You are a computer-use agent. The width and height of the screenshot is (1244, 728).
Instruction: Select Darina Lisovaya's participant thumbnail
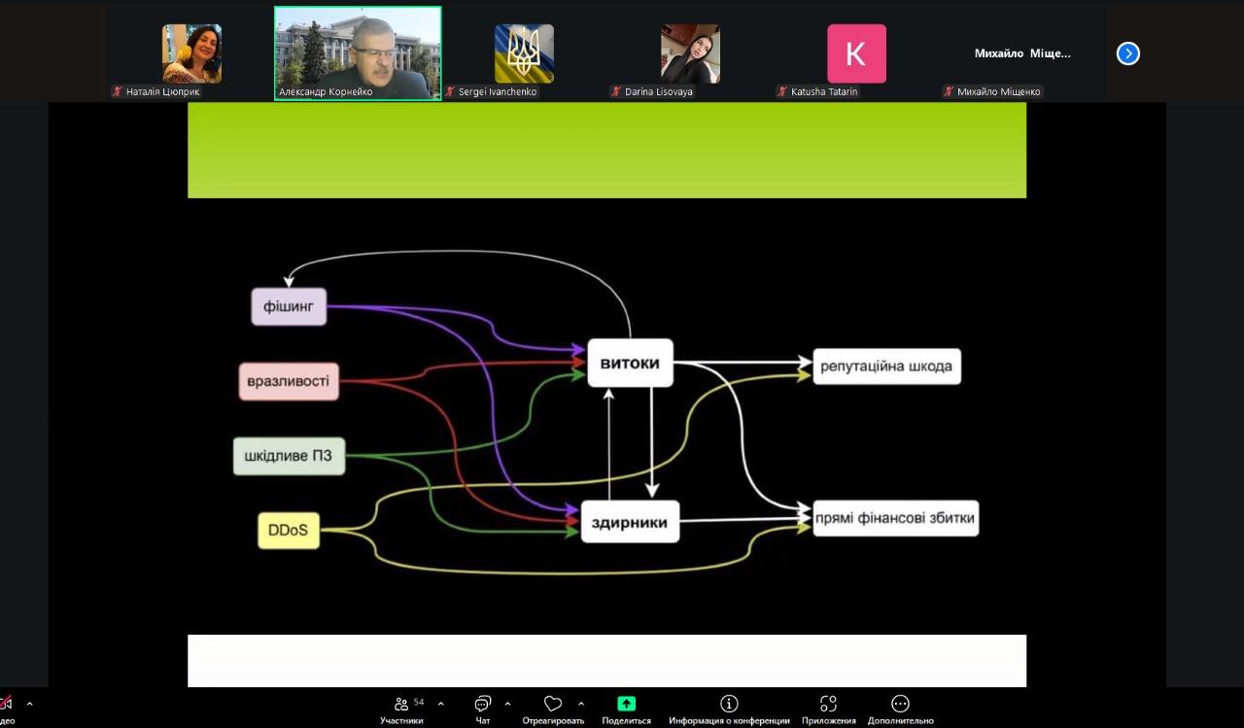[x=690, y=53]
